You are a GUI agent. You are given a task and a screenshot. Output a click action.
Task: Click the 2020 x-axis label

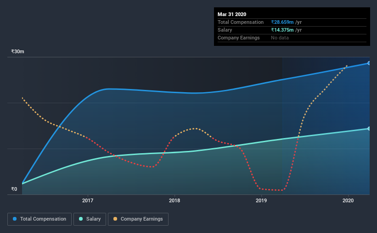348,200
